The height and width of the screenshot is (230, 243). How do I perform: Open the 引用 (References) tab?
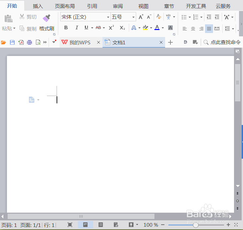coord(92,6)
